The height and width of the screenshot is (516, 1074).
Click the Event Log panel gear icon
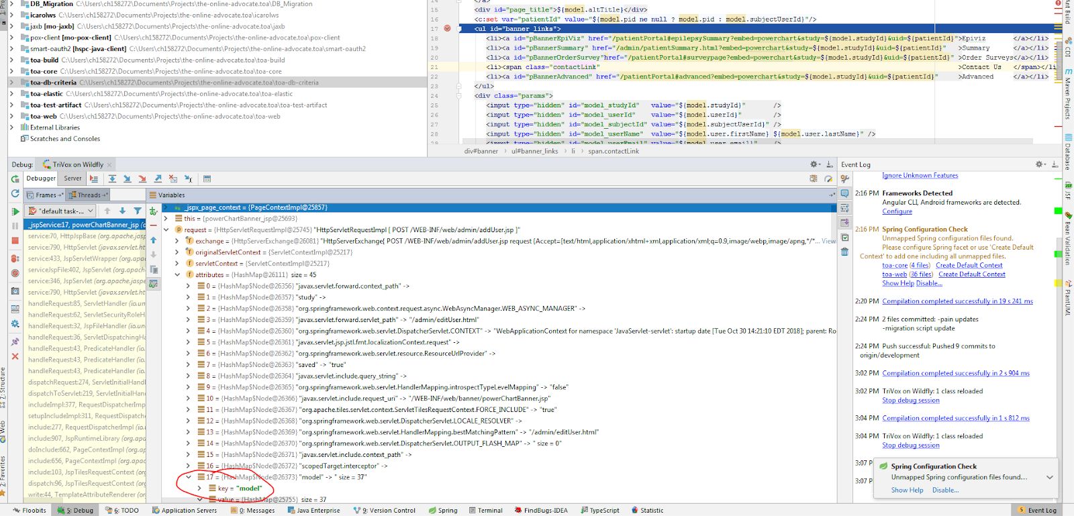(x=1040, y=164)
